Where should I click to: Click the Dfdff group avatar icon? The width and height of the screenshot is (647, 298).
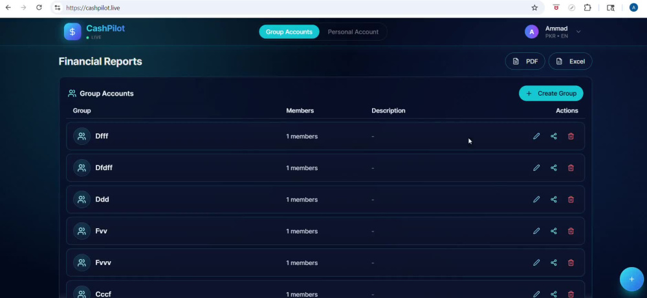[x=82, y=168]
